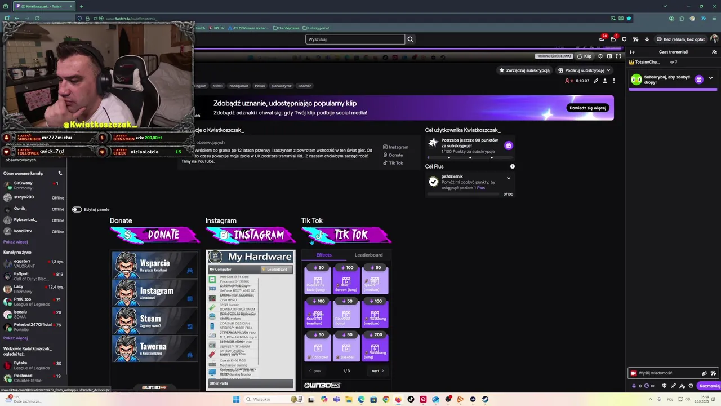Open the user avatar menu
The width and height of the screenshot is (721, 406).
click(714, 39)
